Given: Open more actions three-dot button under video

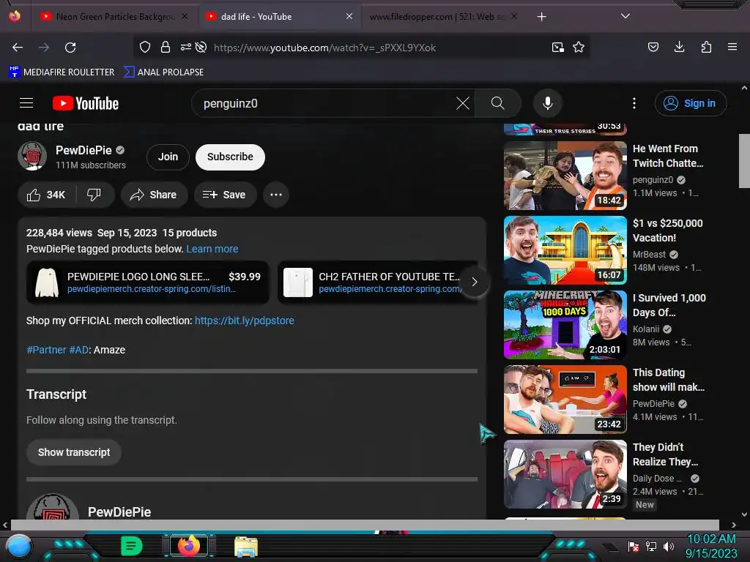Looking at the screenshot, I should (x=276, y=195).
